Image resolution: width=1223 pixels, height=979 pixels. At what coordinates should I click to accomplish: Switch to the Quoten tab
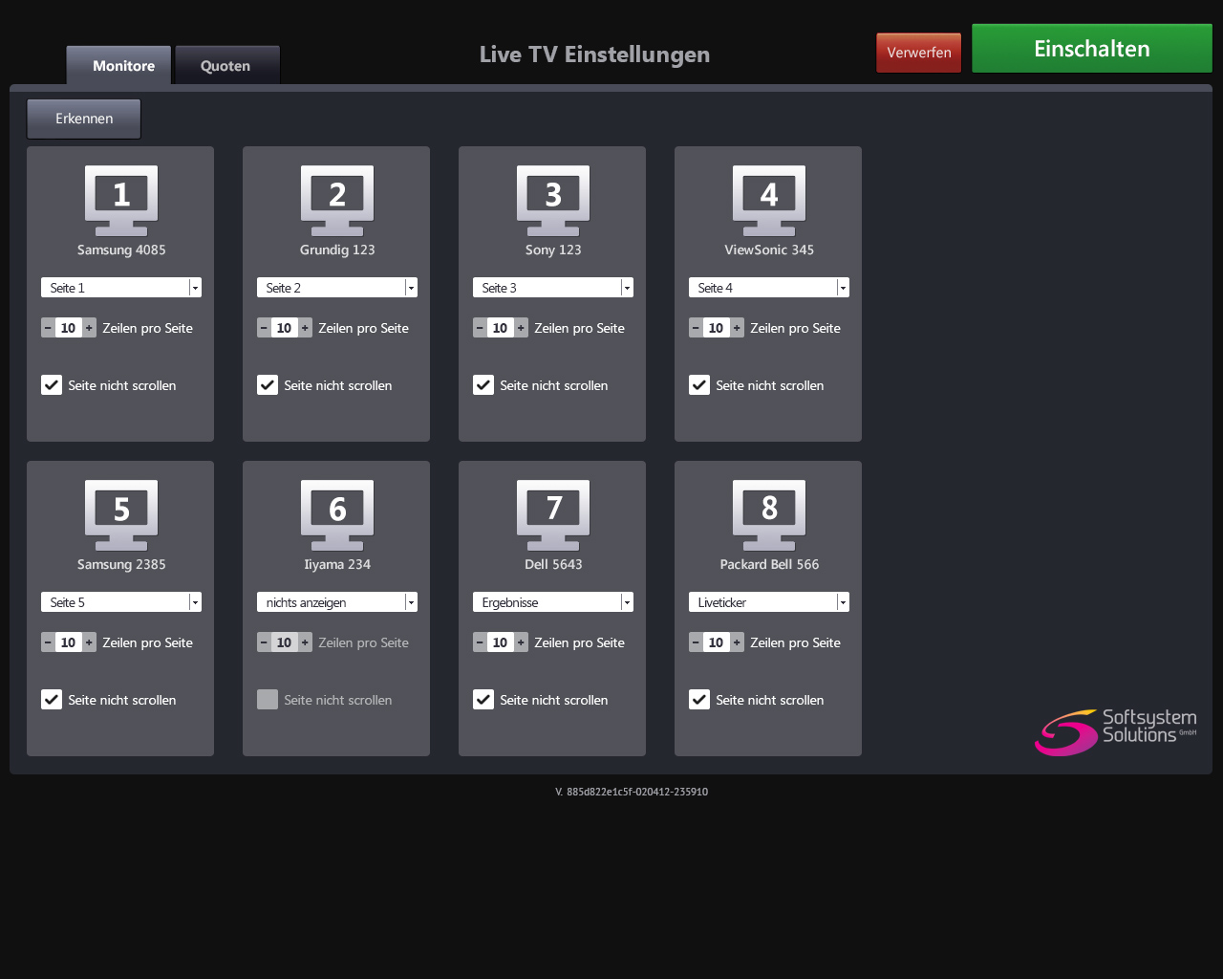coord(227,66)
